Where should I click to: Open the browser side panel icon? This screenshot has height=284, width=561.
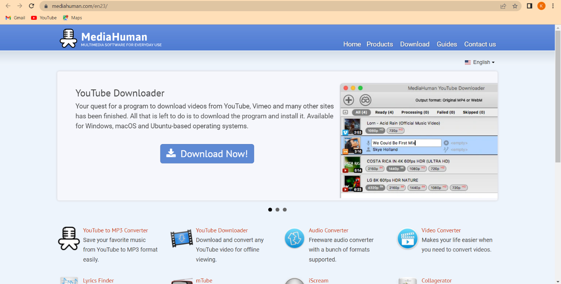click(530, 6)
